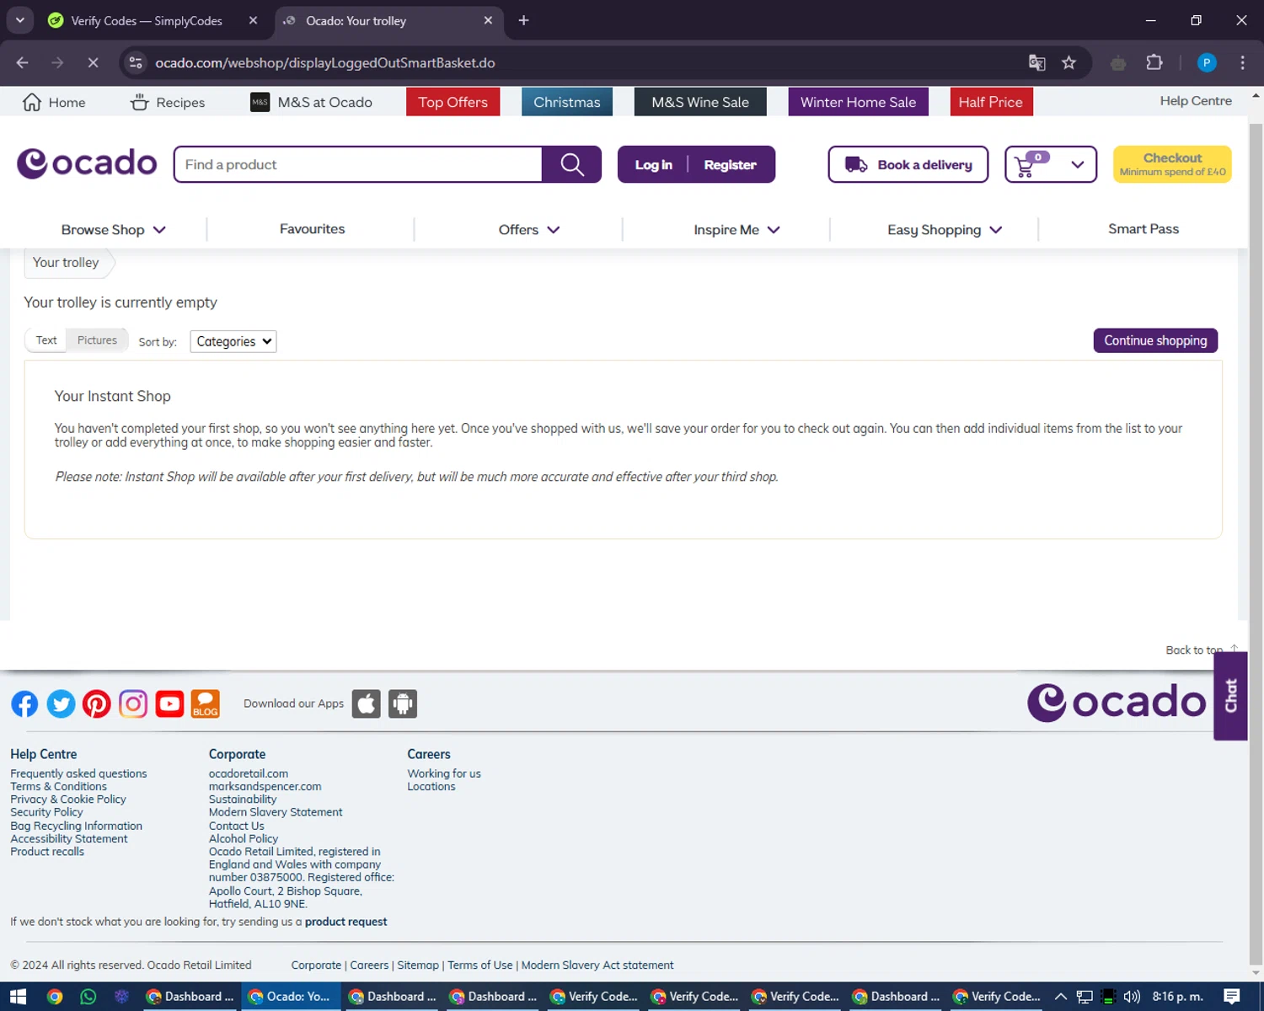
Task: Open a new browser tab
Action: [523, 20]
